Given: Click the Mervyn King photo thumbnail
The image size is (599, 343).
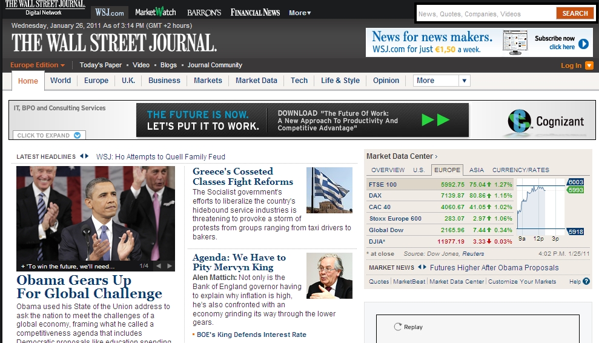Looking at the screenshot, I should click(x=329, y=276).
